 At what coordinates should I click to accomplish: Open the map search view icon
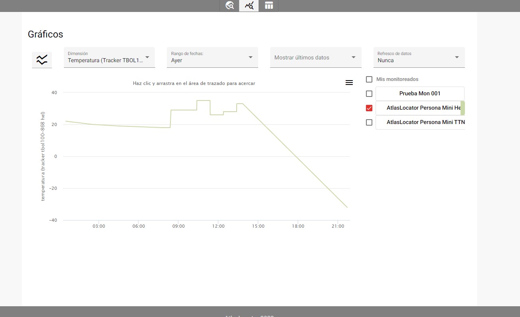(229, 6)
